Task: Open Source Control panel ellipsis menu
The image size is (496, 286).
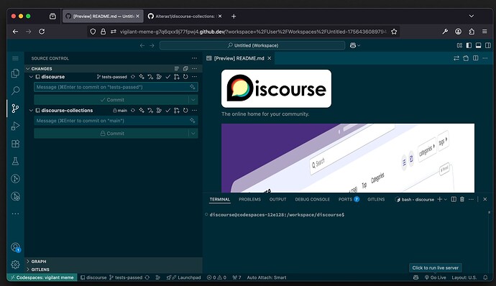Action: (x=194, y=58)
